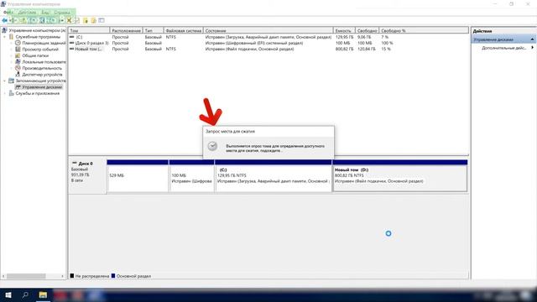Sort by the Состояние column header
537x302 pixels.
pyautogui.click(x=268, y=30)
